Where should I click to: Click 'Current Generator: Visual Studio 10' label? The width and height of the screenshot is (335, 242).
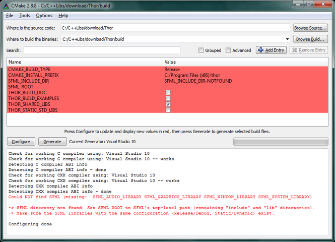point(102,142)
